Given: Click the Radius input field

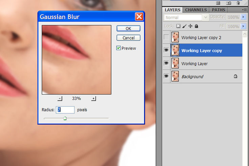Looking at the screenshot, I should 65,110.
